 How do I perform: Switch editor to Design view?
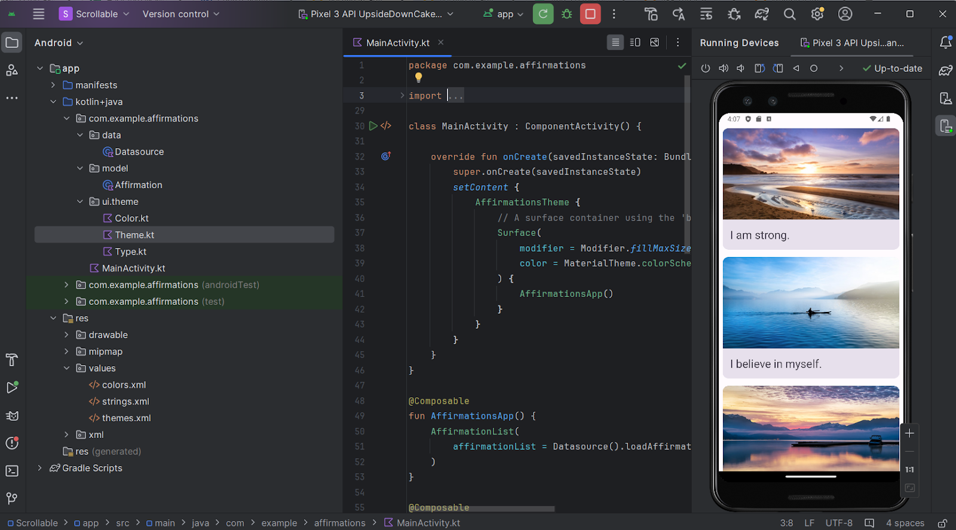pyautogui.click(x=655, y=42)
